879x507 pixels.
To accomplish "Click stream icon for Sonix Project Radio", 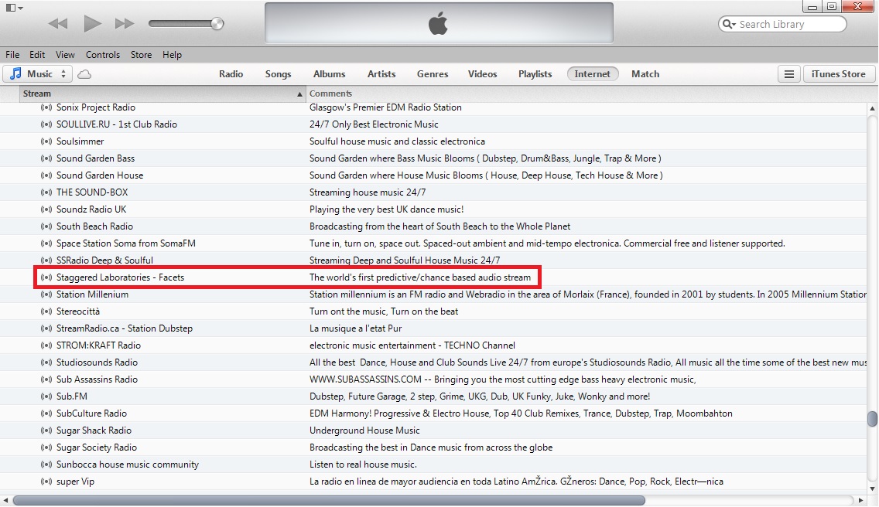I will tap(46, 107).
